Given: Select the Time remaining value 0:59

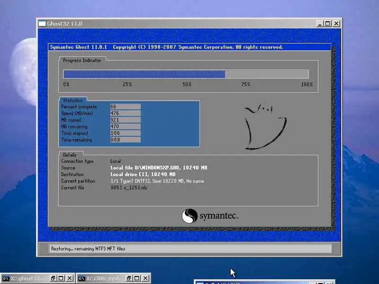Looking at the screenshot, I should coord(126,140).
